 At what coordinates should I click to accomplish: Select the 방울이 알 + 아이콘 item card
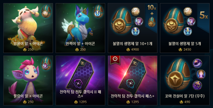click(x=28, y=28)
